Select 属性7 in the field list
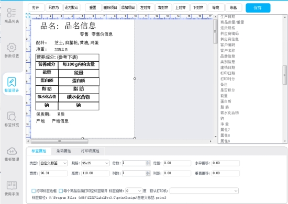 [x=225, y=130]
